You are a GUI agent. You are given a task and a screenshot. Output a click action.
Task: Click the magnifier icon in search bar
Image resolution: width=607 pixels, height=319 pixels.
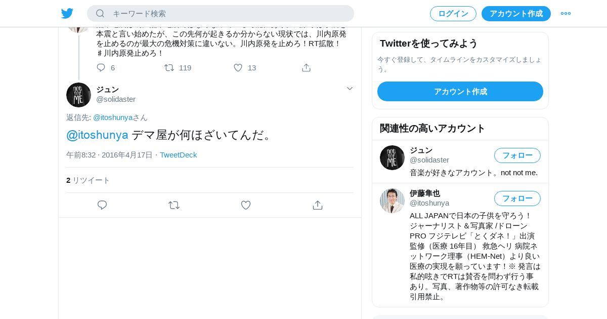(x=100, y=14)
